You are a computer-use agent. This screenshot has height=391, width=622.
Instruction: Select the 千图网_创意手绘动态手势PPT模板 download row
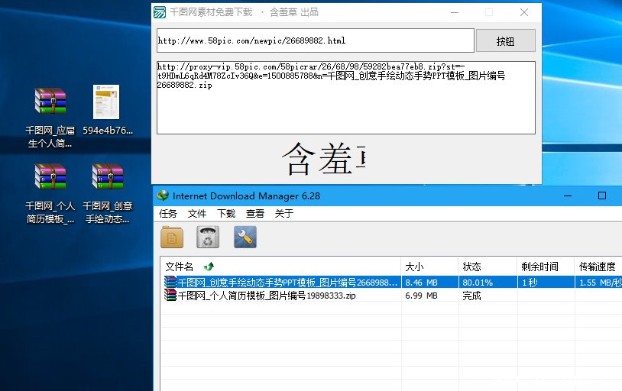point(391,283)
